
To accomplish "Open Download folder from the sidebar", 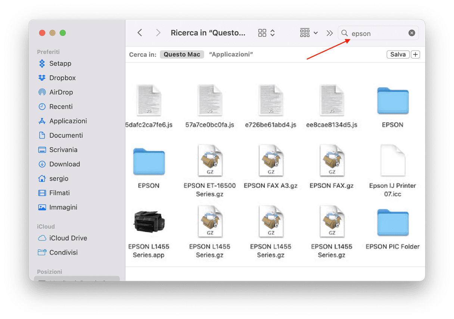I will [x=64, y=164].
